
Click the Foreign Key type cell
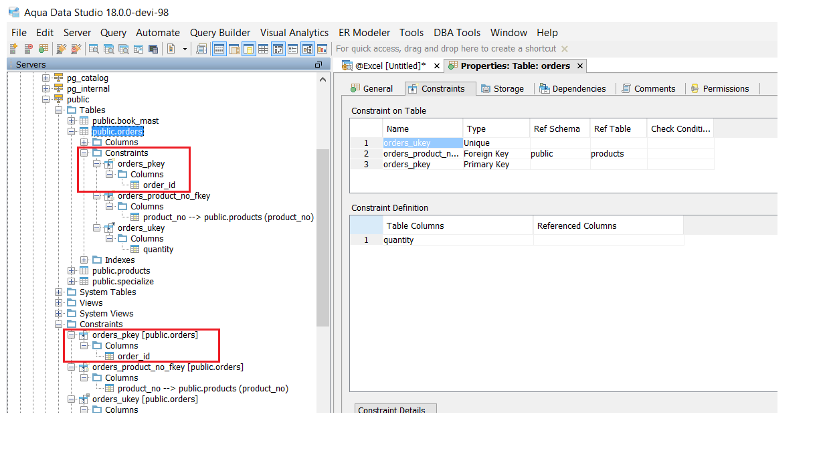pos(496,154)
